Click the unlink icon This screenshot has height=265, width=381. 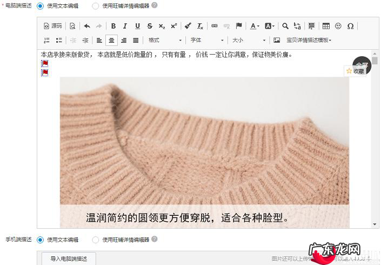[x=226, y=26]
